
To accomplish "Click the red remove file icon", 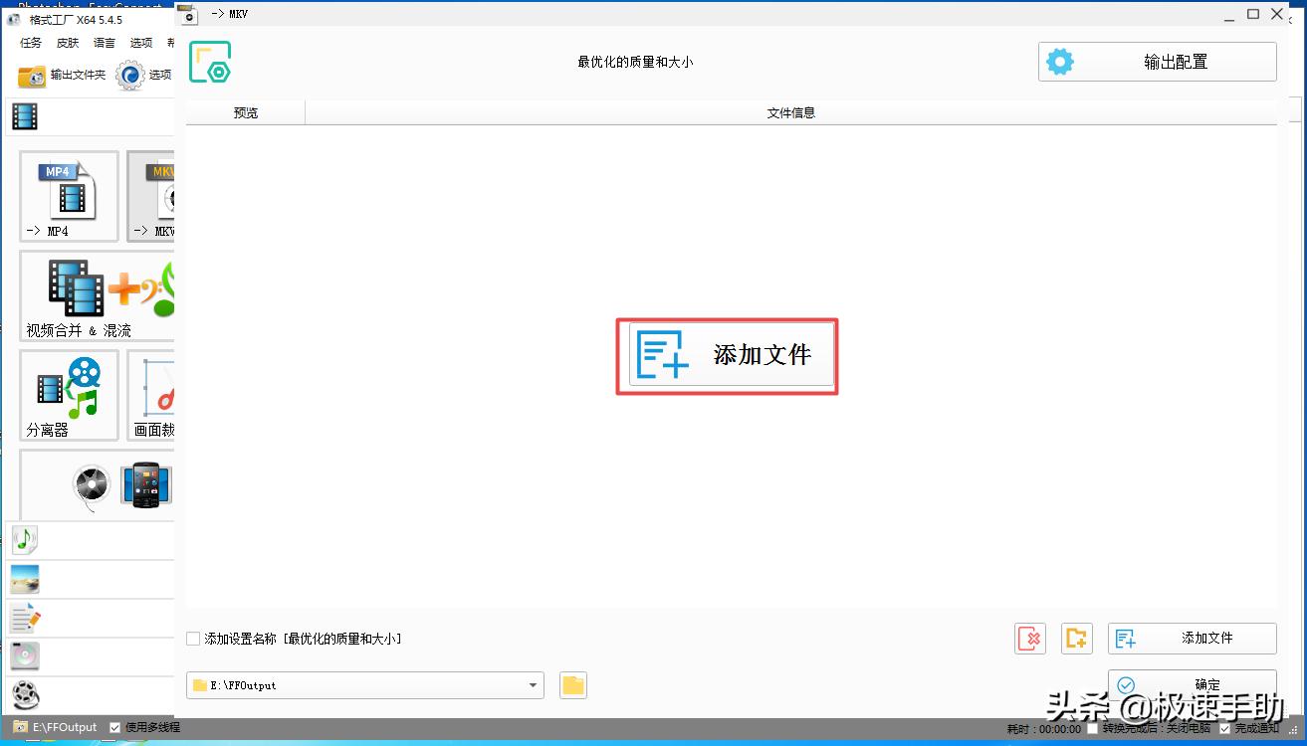I will [1029, 639].
